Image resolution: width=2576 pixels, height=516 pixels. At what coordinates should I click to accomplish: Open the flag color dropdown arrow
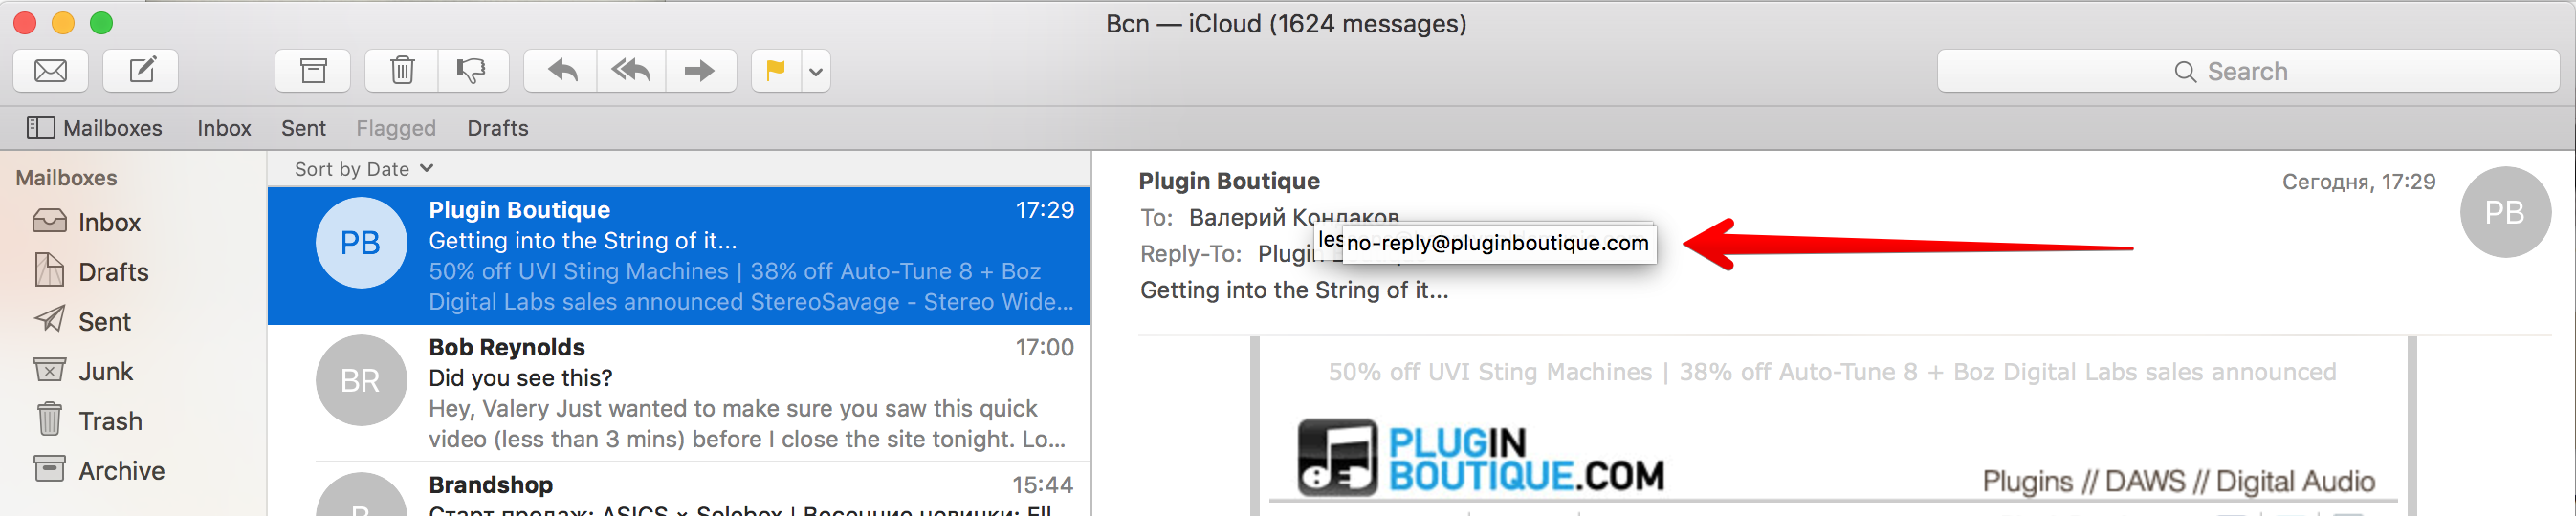coord(816,71)
